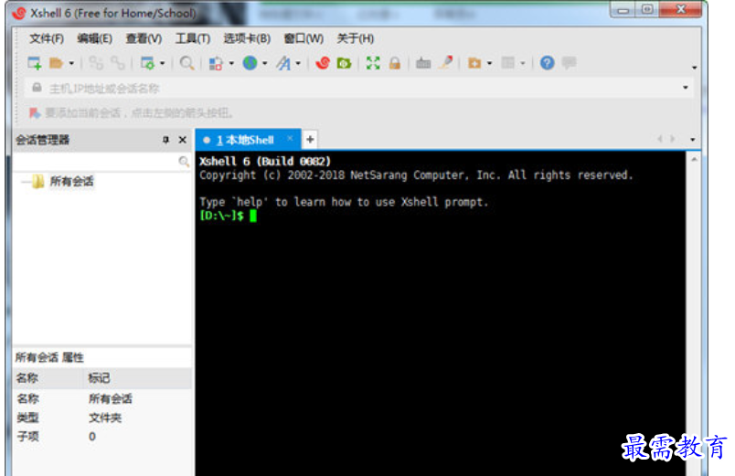This screenshot has height=476, width=735.
Task: Click session manager search magnifier icon
Action: (x=184, y=162)
